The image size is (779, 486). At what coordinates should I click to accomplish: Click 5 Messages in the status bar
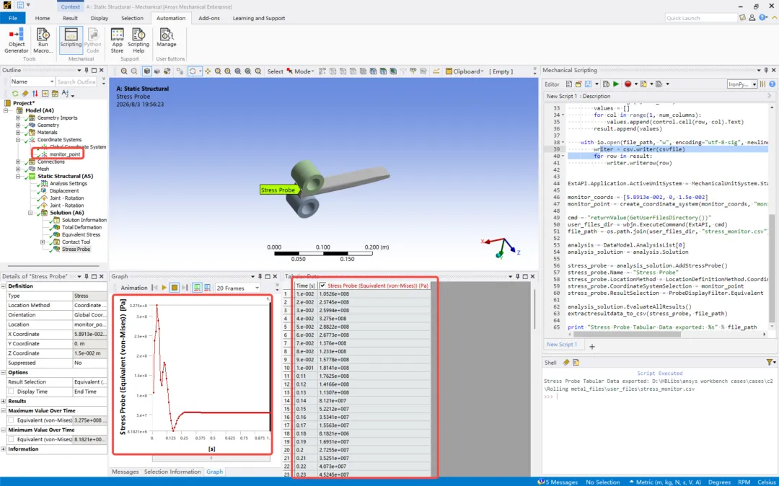point(558,482)
